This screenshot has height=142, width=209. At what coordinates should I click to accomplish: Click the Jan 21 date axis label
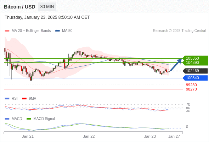click(x=28, y=136)
